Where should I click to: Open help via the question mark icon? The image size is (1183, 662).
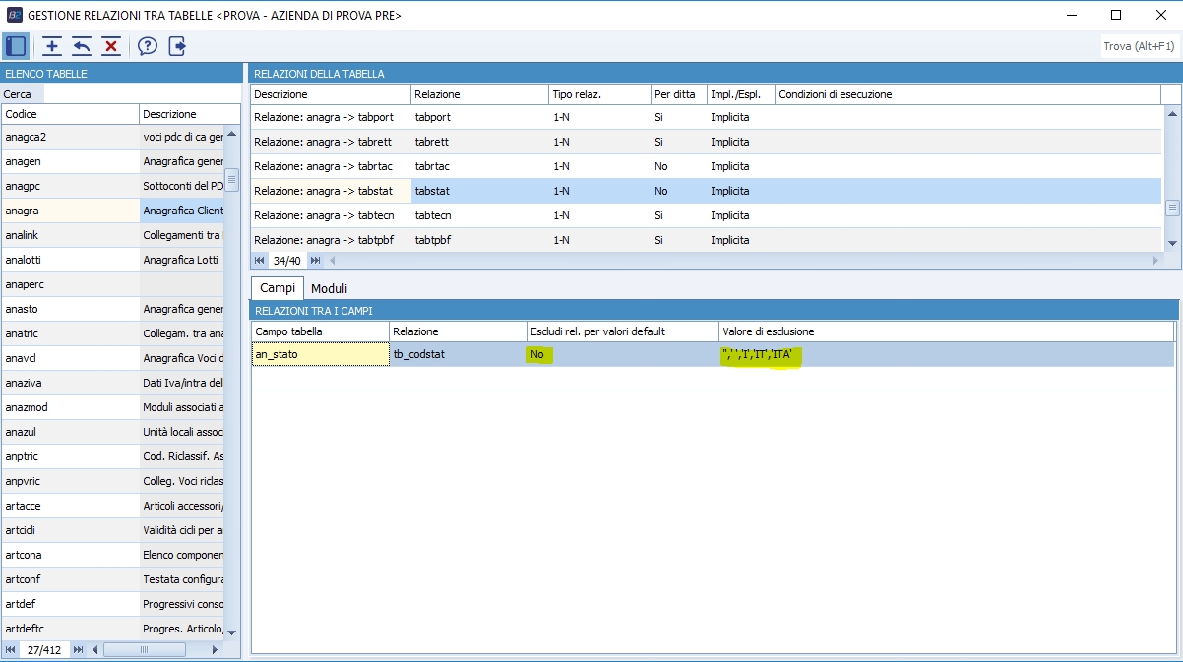(x=148, y=46)
